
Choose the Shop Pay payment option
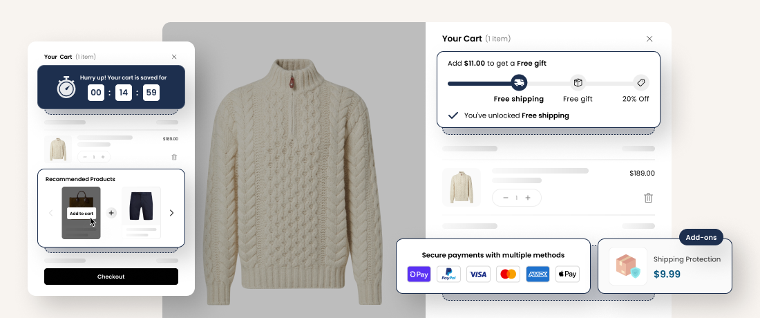pyautogui.click(x=419, y=274)
